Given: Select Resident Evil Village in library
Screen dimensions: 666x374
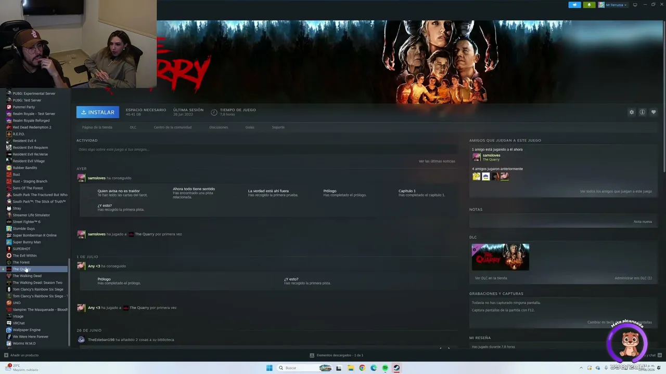Looking at the screenshot, I should [29, 161].
